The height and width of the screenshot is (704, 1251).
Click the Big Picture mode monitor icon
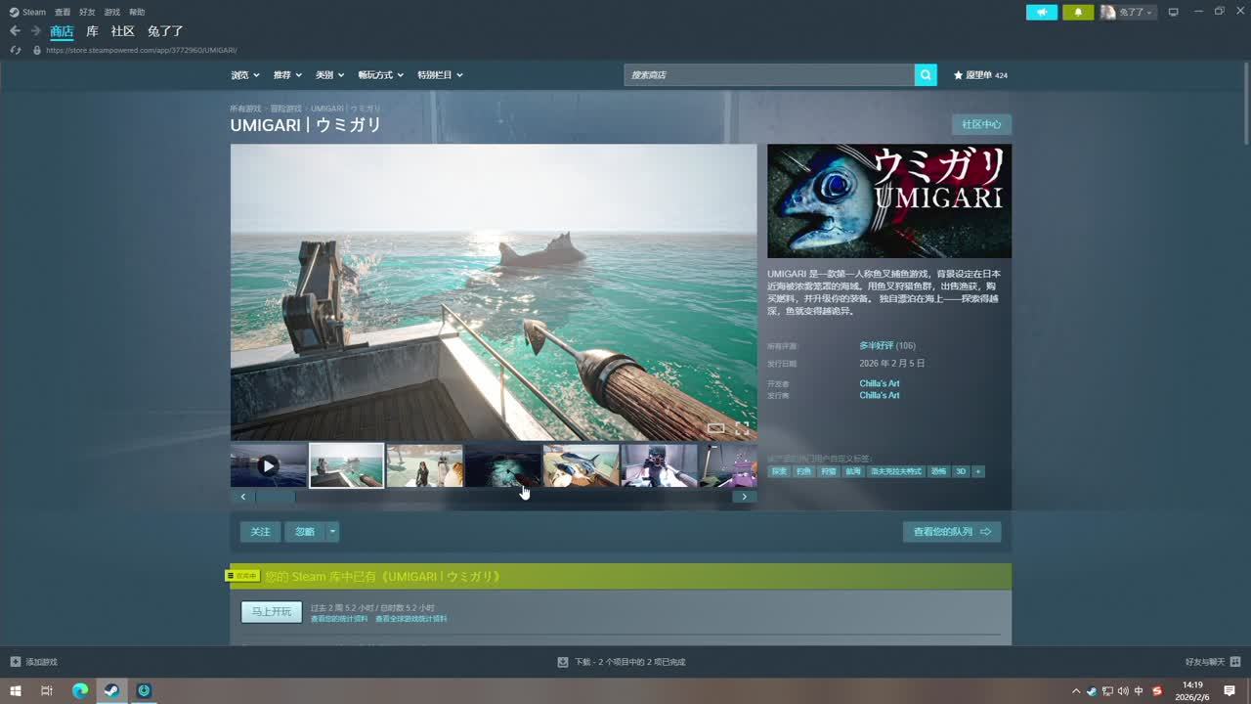pyautogui.click(x=1173, y=12)
